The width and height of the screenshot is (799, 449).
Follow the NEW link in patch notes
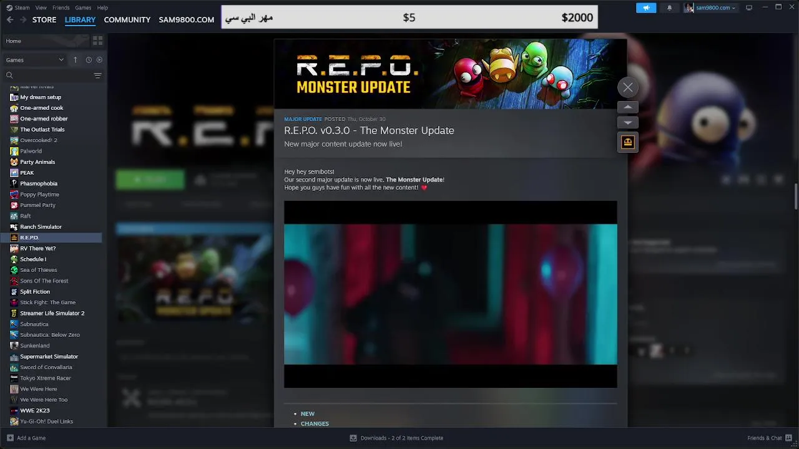(x=307, y=413)
